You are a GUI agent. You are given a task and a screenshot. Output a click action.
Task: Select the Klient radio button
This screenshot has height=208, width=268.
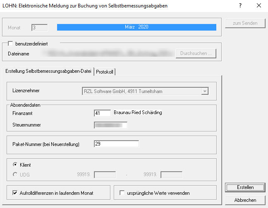(x=16, y=165)
